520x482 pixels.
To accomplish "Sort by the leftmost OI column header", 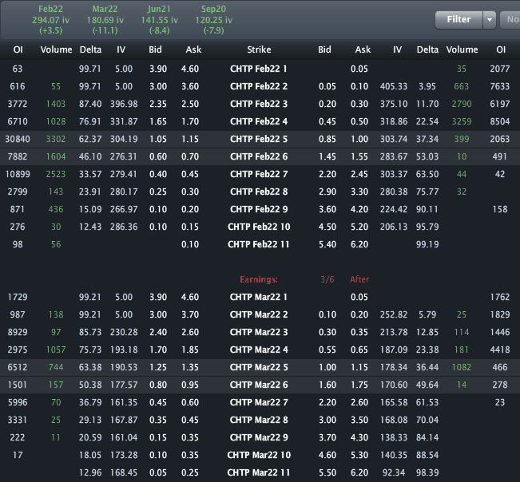I will pyautogui.click(x=18, y=49).
